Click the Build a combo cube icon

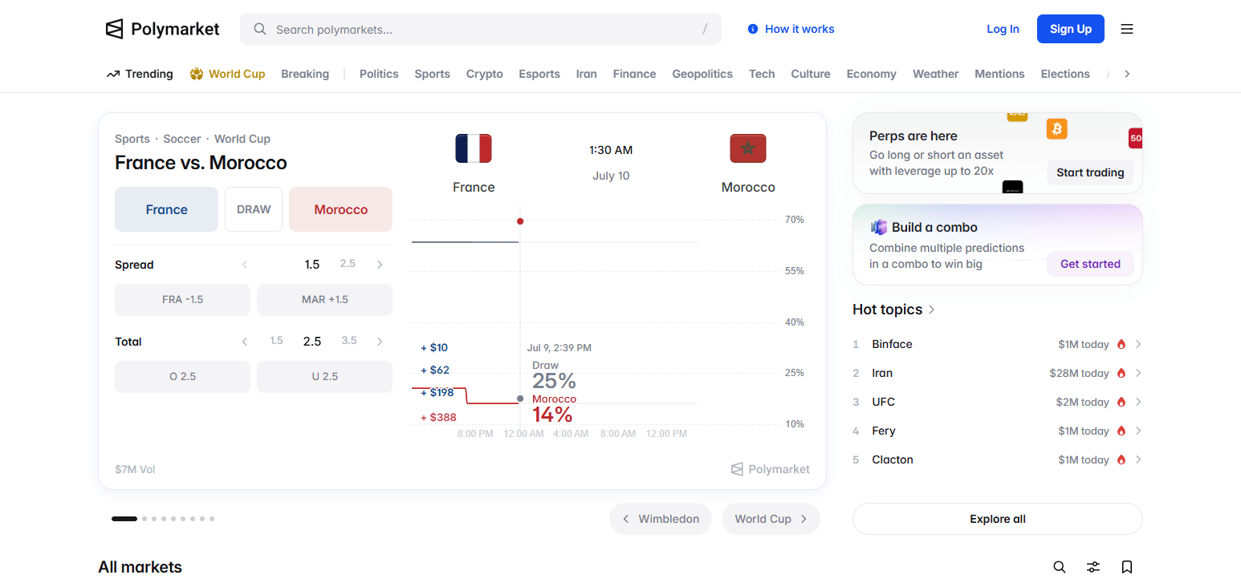point(879,227)
